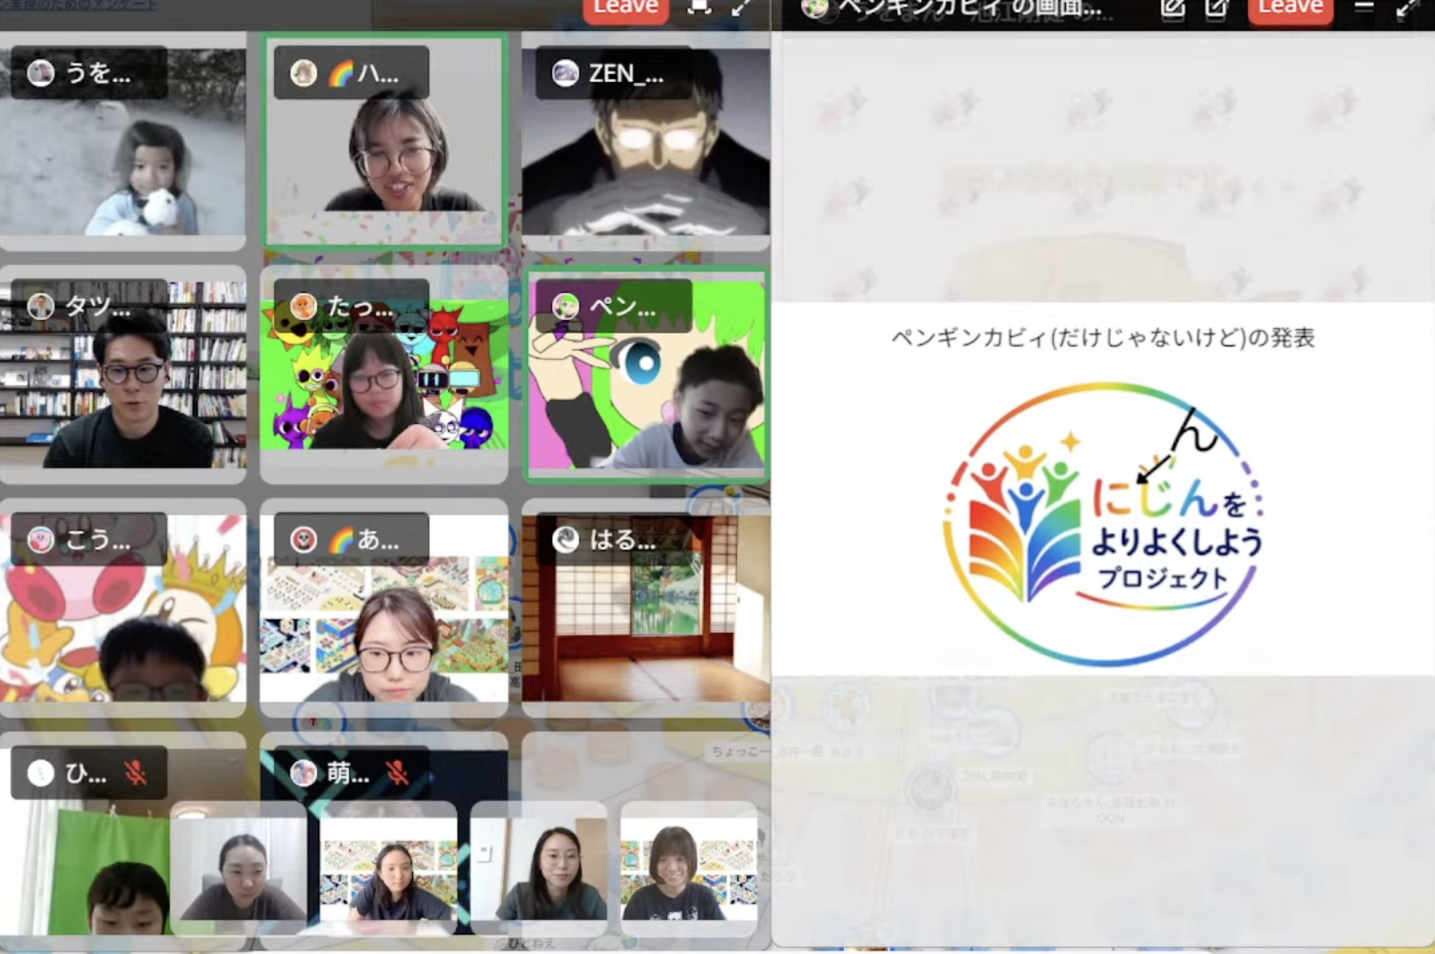Image resolution: width=1435 pixels, height=954 pixels.
Task: Click the ペンギンカビィの画面 share title text
Action: tap(970, 9)
